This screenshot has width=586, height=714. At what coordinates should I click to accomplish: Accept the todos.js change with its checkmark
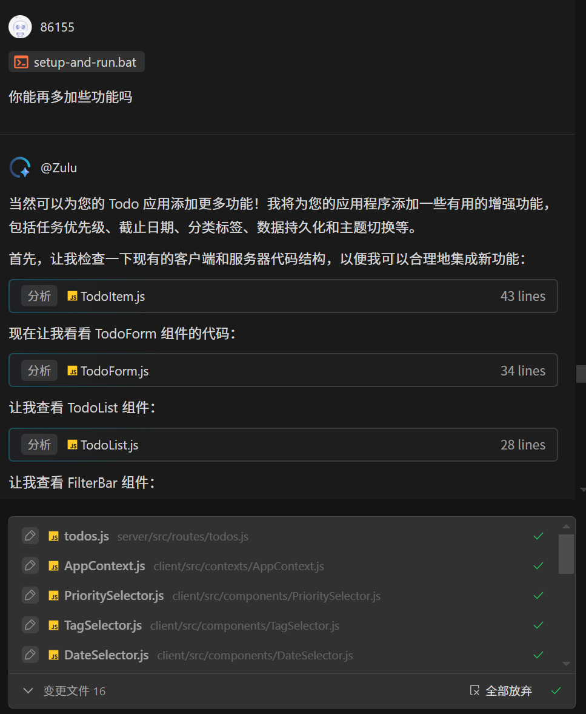pyautogui.click(x=538, y=536)
